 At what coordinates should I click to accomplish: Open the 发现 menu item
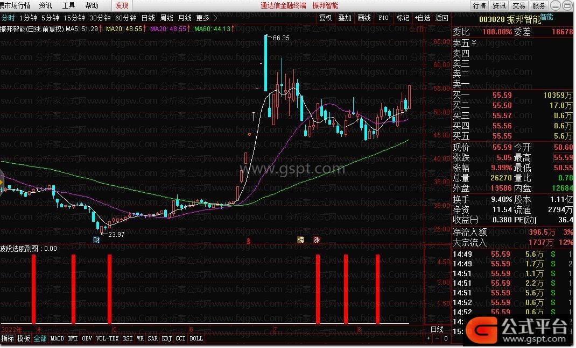(x=122, y=5)
